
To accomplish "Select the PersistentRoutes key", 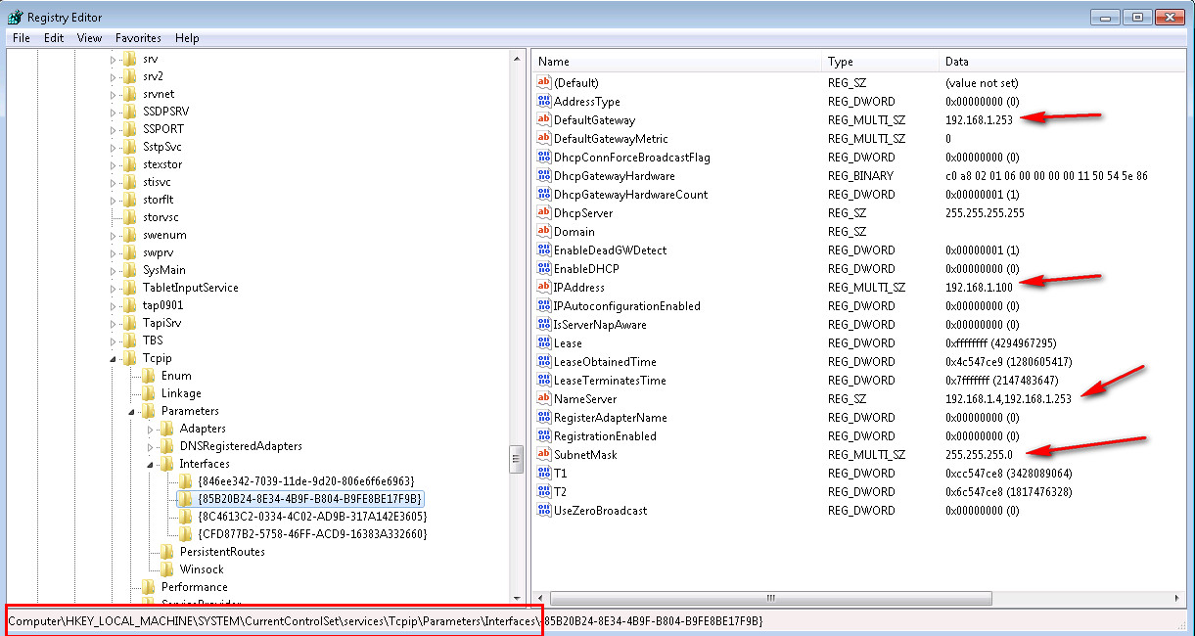I will click(221, 552).
